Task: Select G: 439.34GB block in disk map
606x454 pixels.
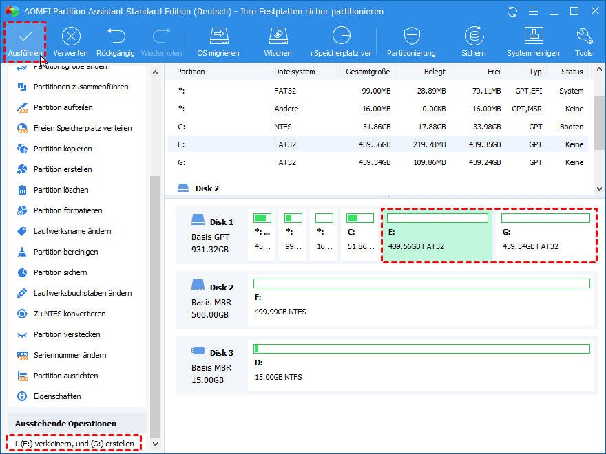Action: click(545, 235)
